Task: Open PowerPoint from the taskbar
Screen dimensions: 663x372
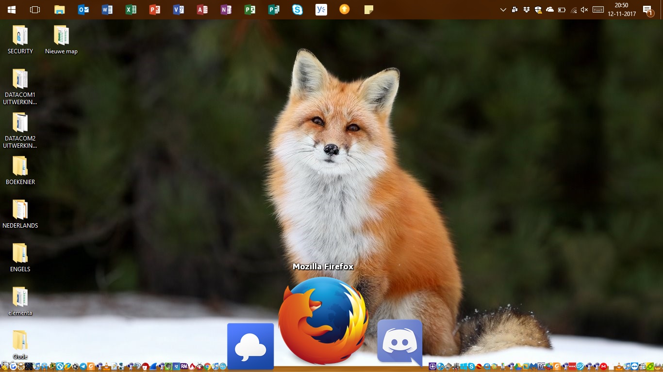Action: pyautogui.click(x=155, y=10)
